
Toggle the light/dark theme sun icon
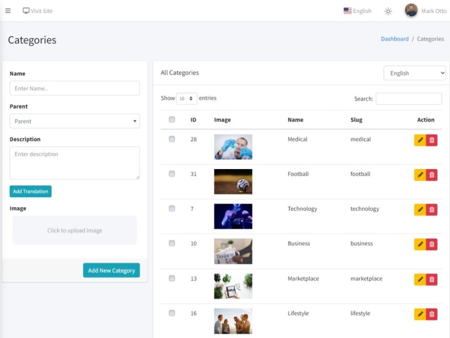pos(388,11)
